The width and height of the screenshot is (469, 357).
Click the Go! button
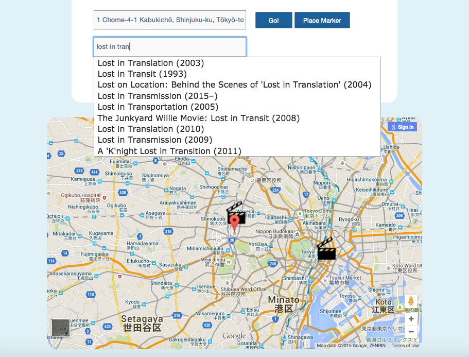pyautogui.click(x=274, y=21)
